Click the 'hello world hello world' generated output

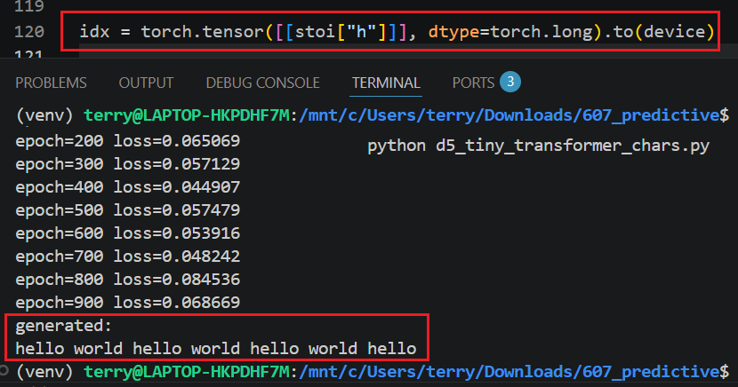[215, 349]
